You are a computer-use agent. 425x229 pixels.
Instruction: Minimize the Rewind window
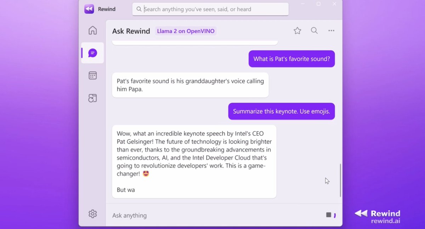pos(303,4)
